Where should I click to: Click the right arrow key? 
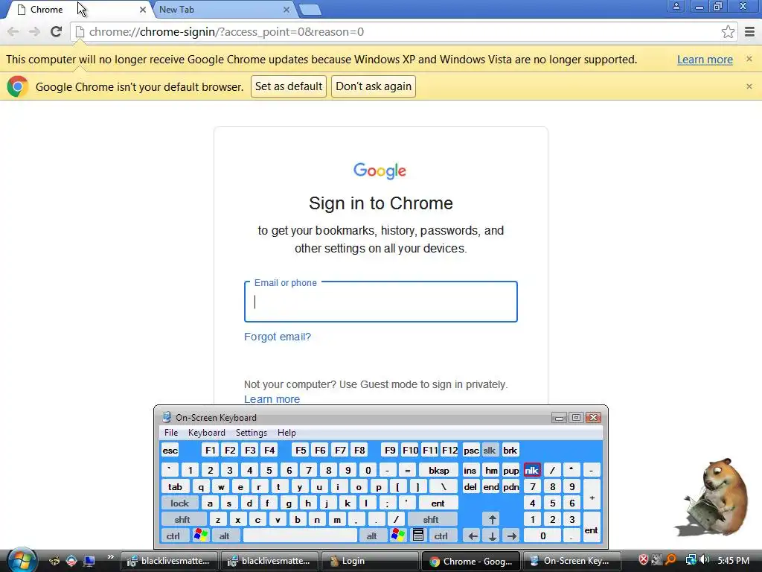pyautogui.click(x=511, y=536)
